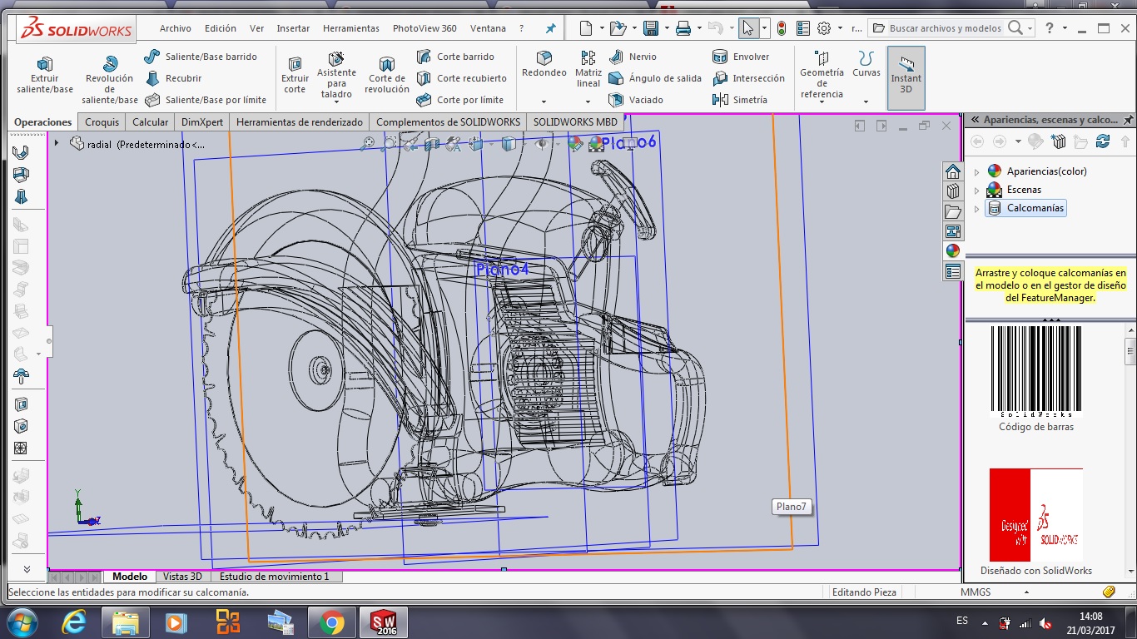
Task: Click the Save icon
Action: [651, 28]
